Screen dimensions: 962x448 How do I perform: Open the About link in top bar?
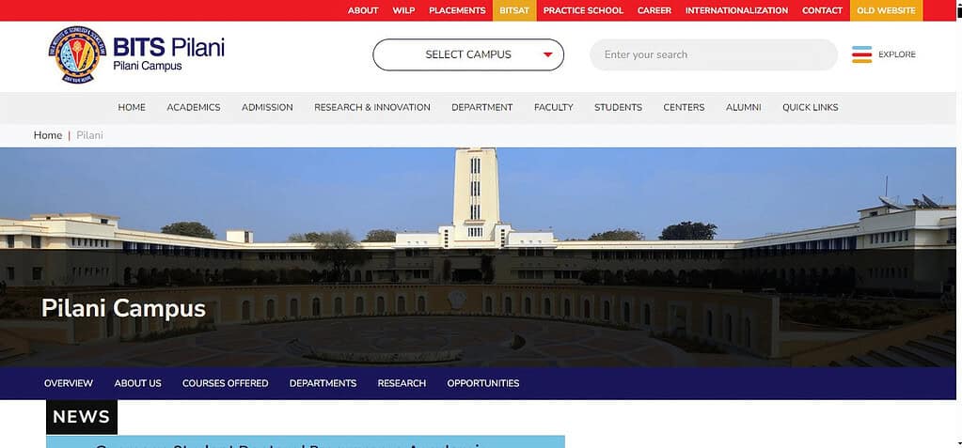point(363,10)
